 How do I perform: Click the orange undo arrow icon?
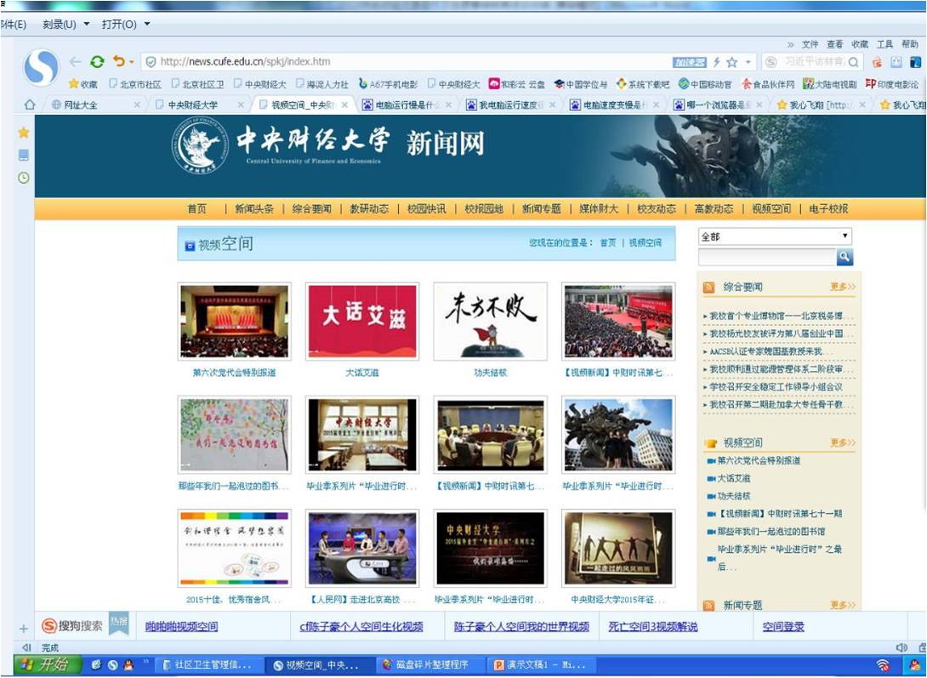click(119, 61)
